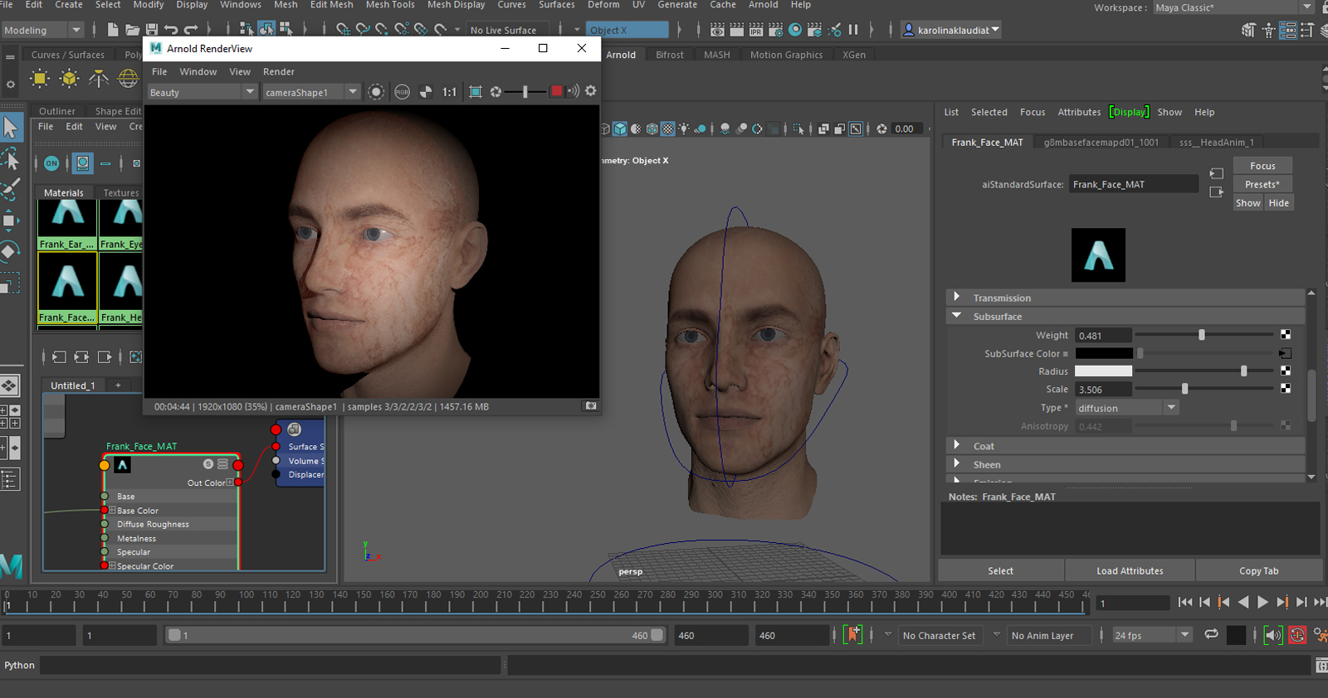Select the arrow Select tool

11,128
